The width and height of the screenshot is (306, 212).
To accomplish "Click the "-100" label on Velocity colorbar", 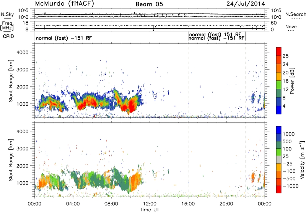I will click(x=289, y=171).
